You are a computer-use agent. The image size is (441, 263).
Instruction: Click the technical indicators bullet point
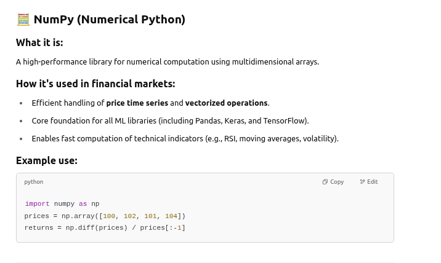tap(185, 139)
